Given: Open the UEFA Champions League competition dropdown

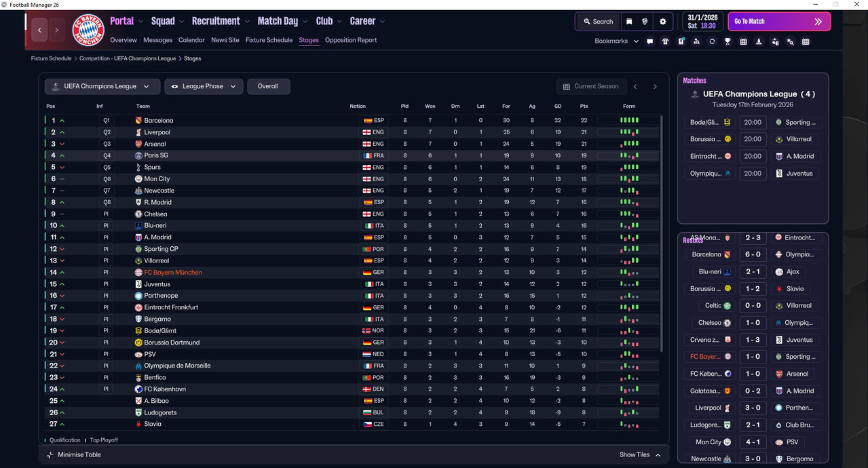Looking at the screenshot, I should [x=102, y=87].
